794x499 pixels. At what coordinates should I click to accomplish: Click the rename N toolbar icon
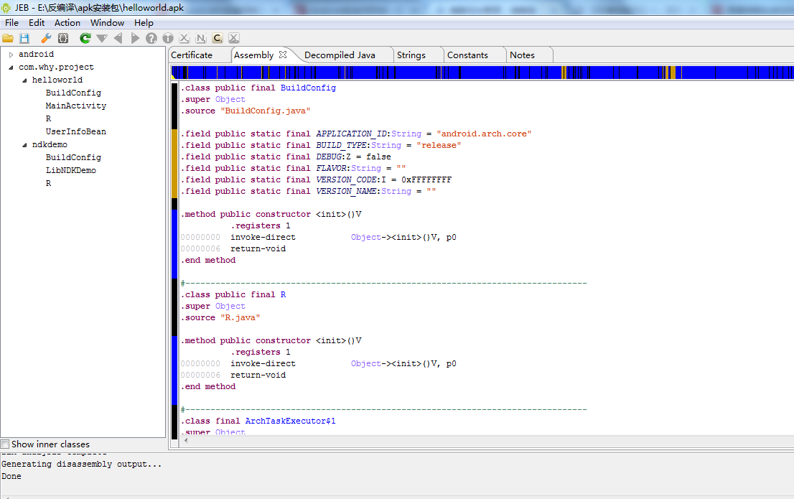coord(201,38)
